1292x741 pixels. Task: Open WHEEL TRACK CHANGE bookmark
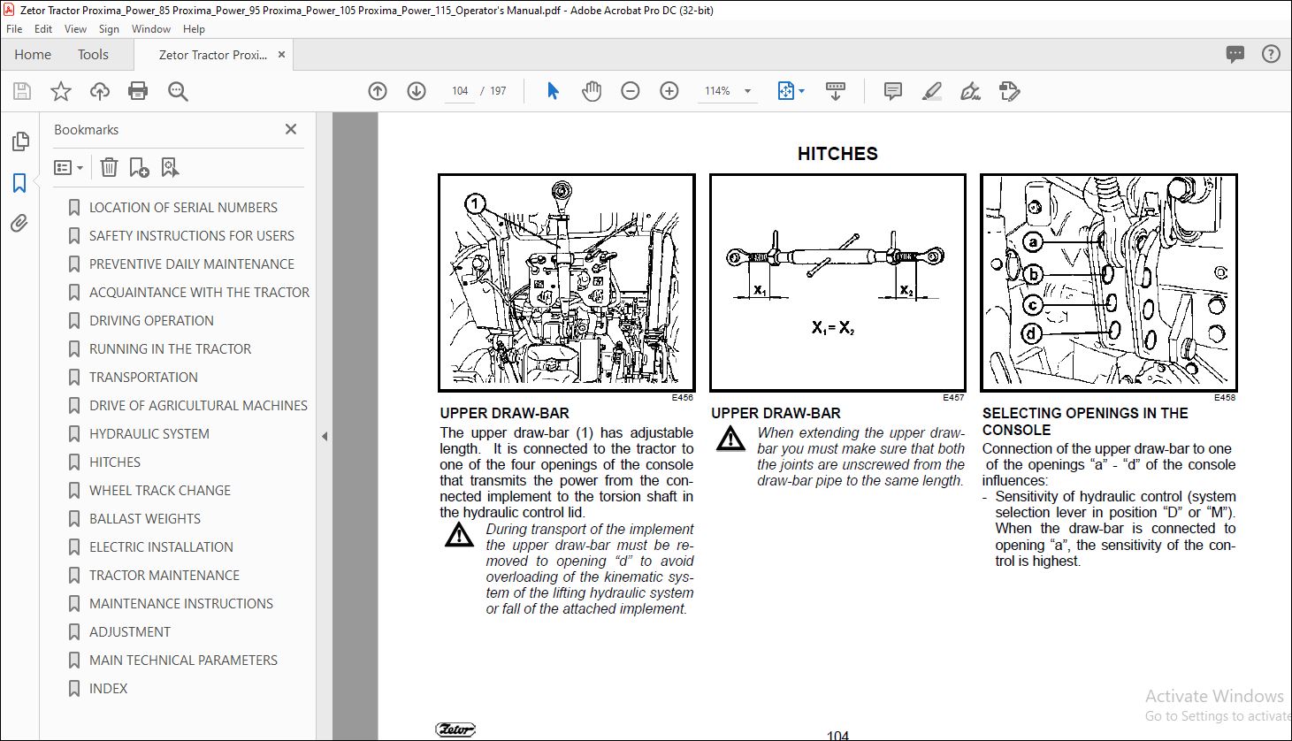point(160,491)
